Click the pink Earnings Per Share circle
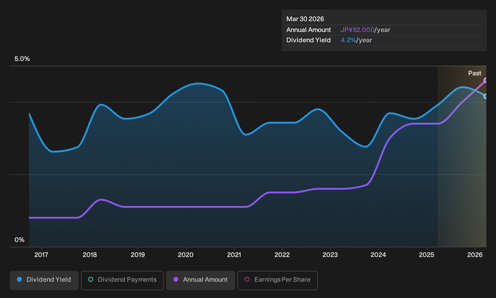Viewport: 496px width, 298px height. click(x=247, y=279)
